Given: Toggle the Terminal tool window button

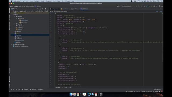Looking at the screenshot, I should coord(33,89).
